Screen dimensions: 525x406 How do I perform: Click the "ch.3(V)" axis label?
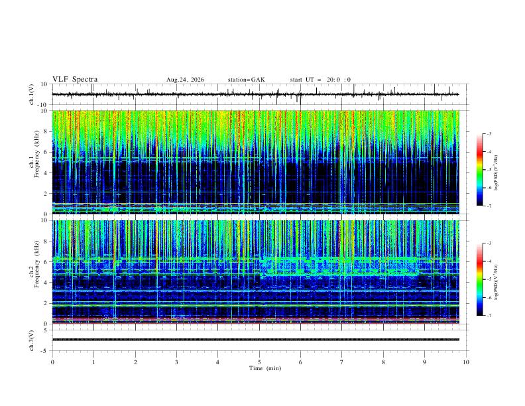pyautogui.click(x=32, y=340)
